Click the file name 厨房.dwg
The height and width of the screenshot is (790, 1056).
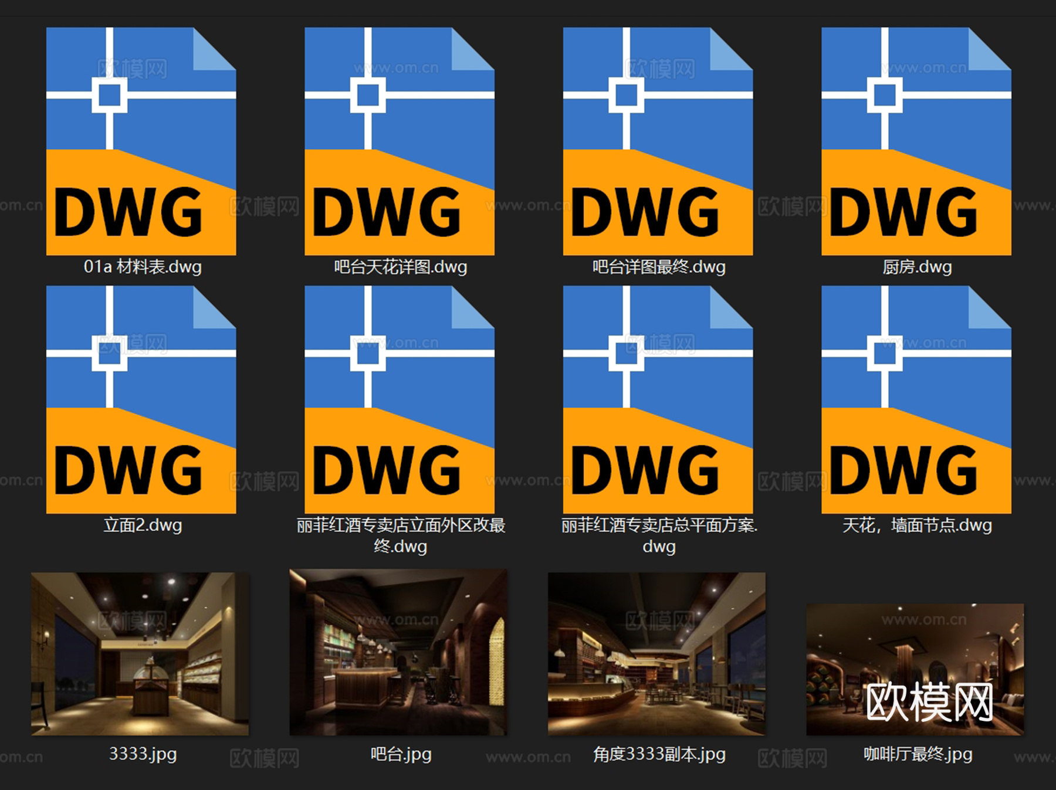click(918, 267)
